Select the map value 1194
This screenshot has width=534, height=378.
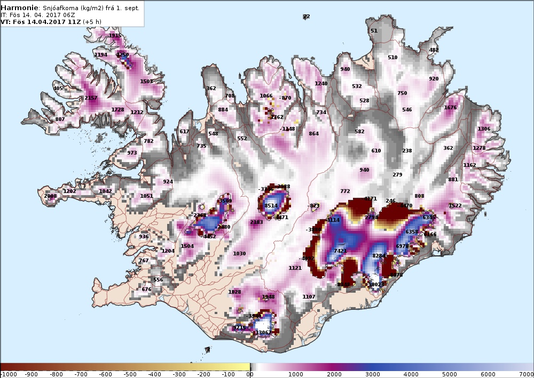(x=101, y=54)
